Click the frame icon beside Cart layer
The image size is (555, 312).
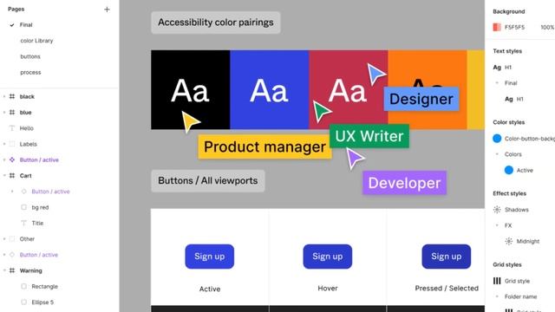[12, 175]
